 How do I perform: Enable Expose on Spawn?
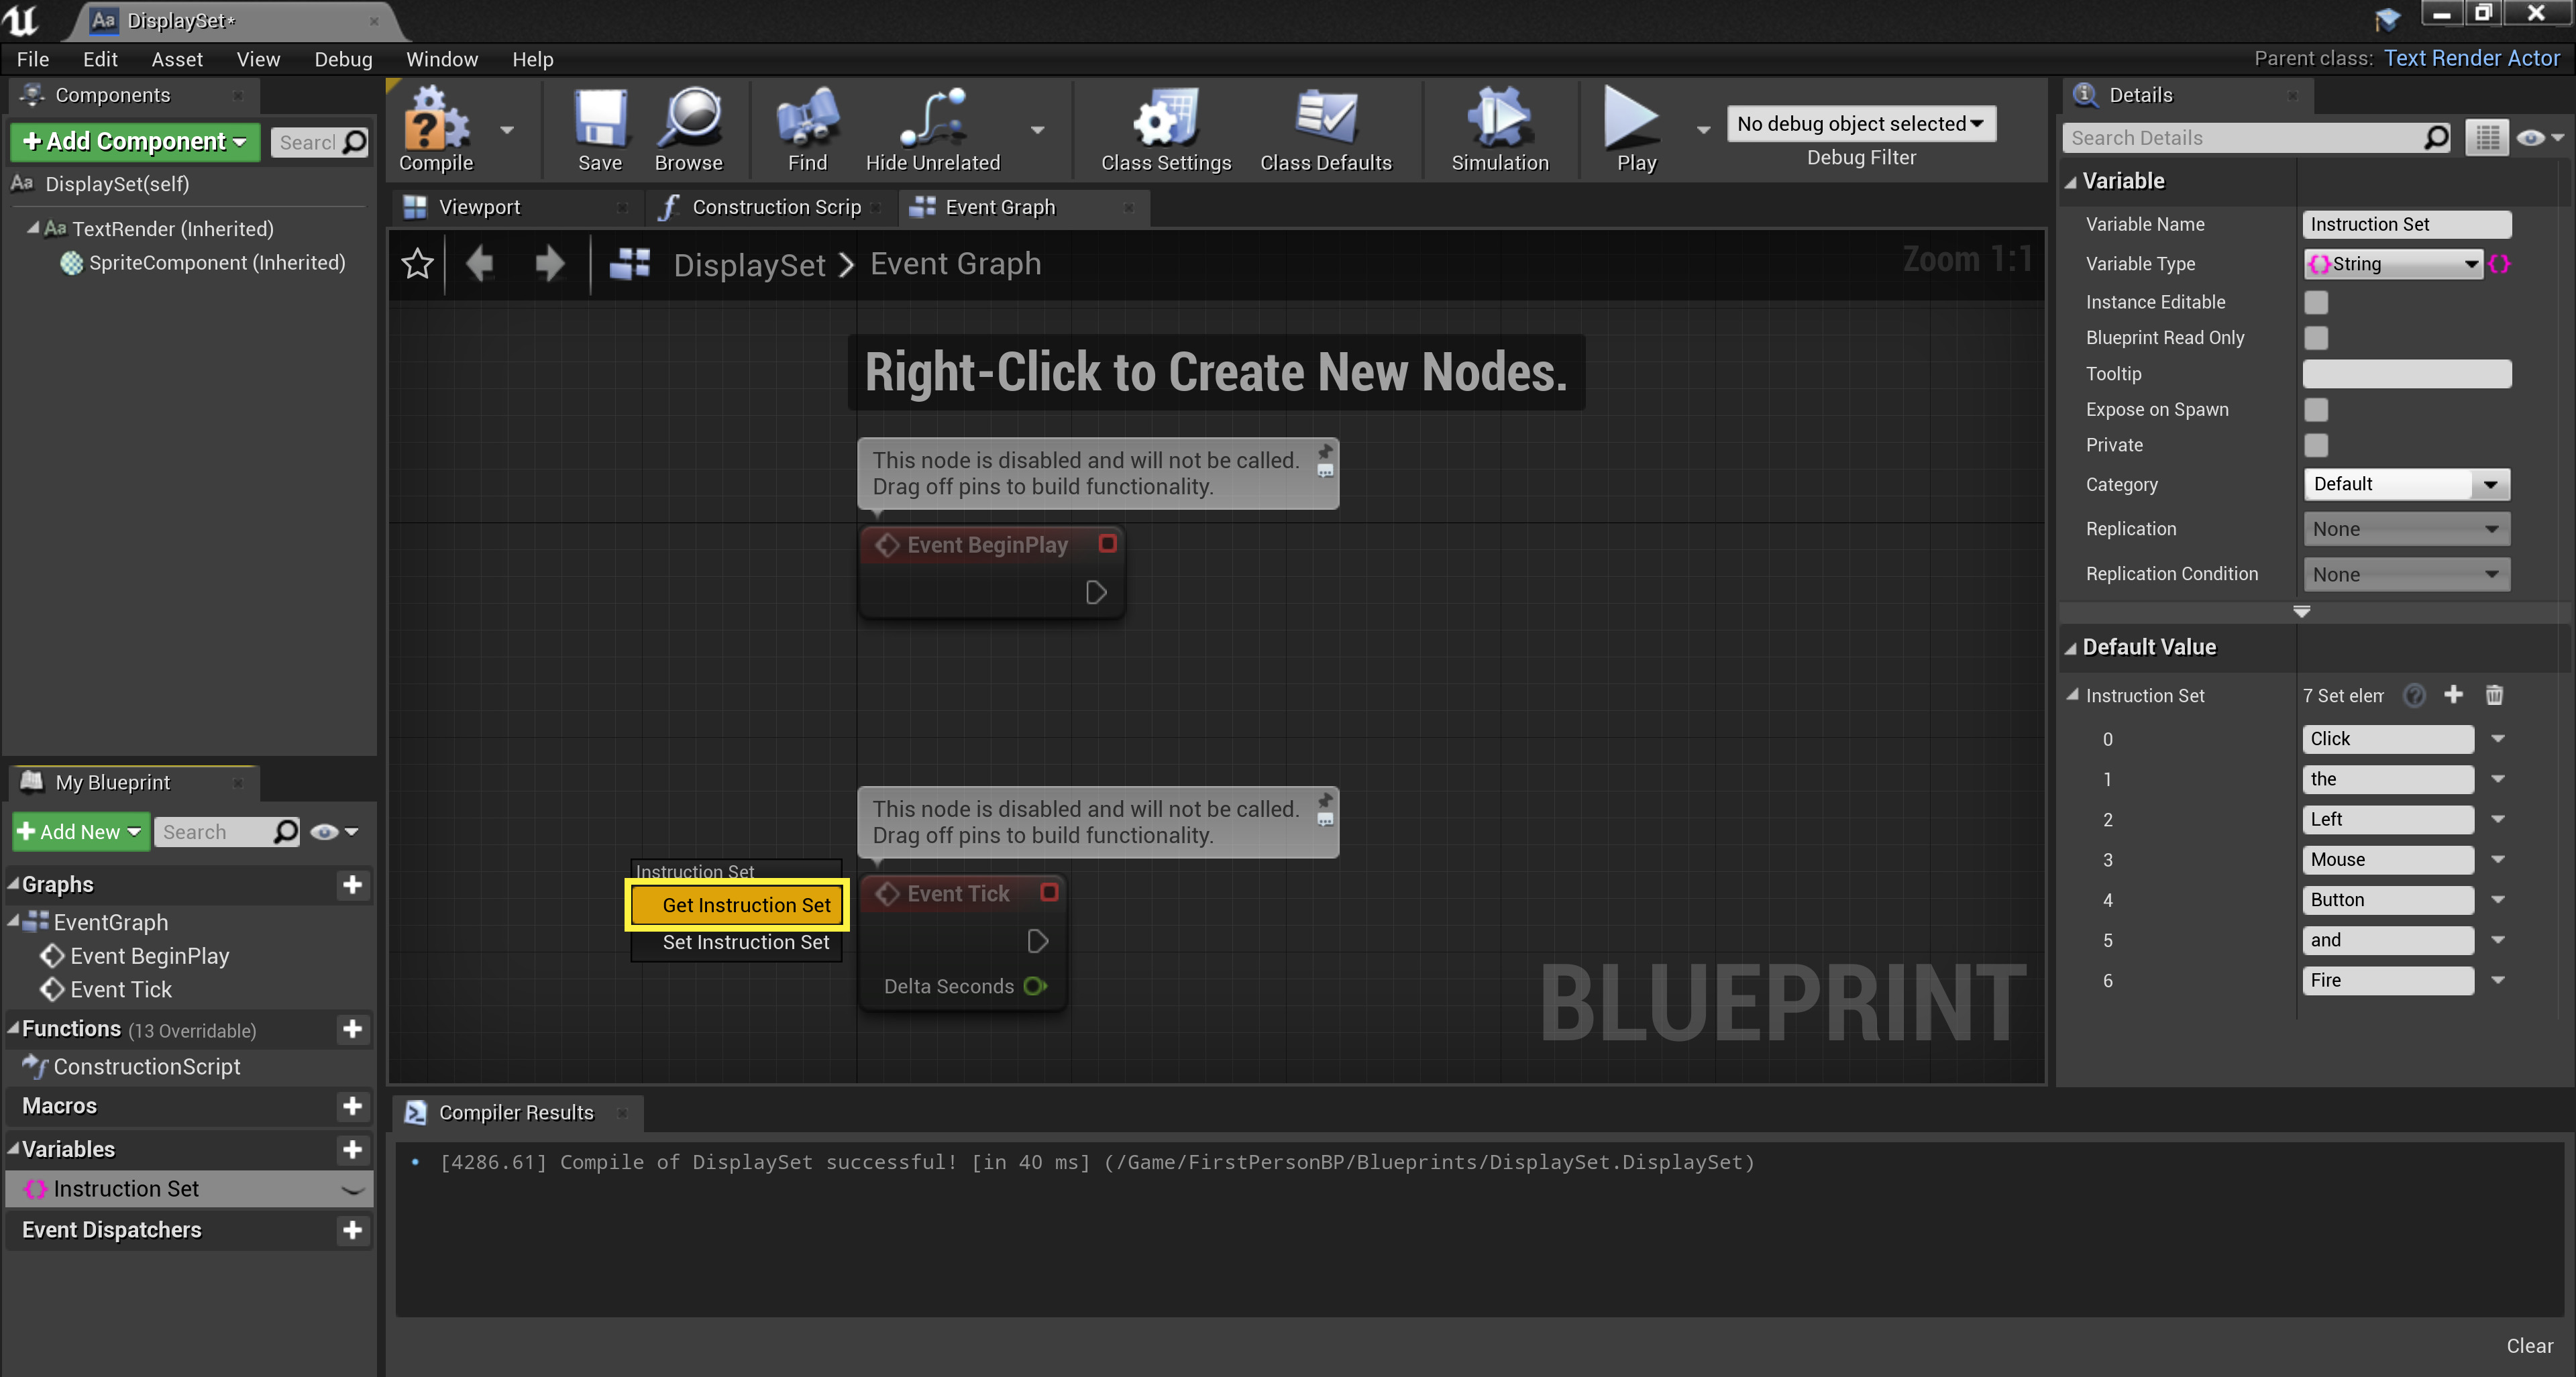(2317, 410)
